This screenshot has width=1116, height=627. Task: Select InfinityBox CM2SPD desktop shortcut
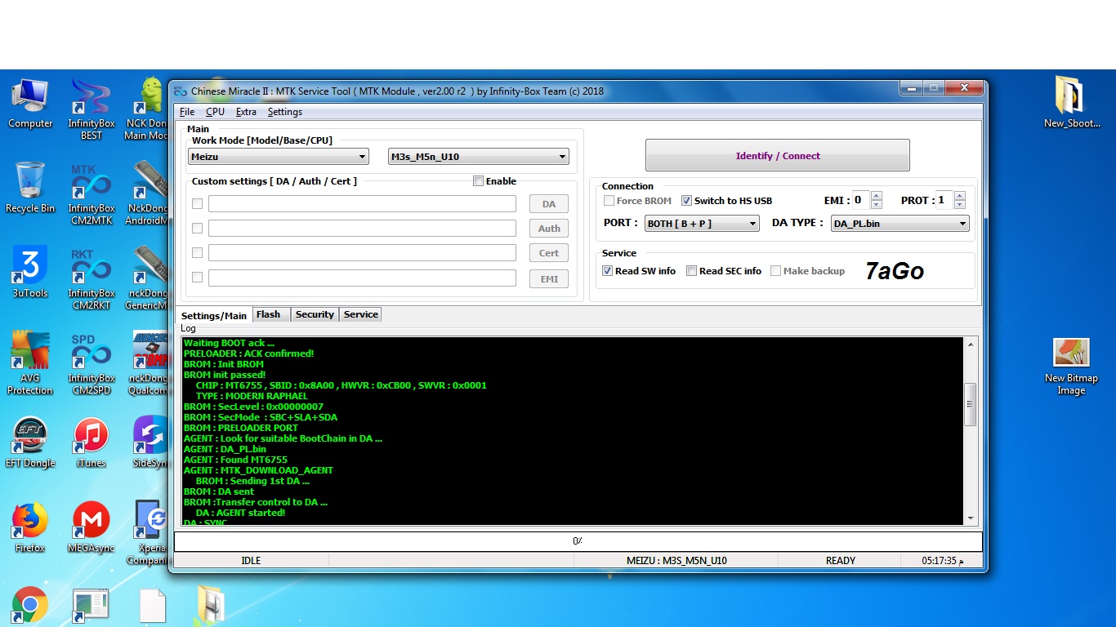(92, 363)
